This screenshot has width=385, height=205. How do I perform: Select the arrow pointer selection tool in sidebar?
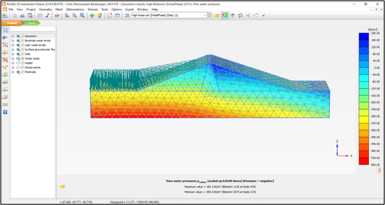coord(5,30)
